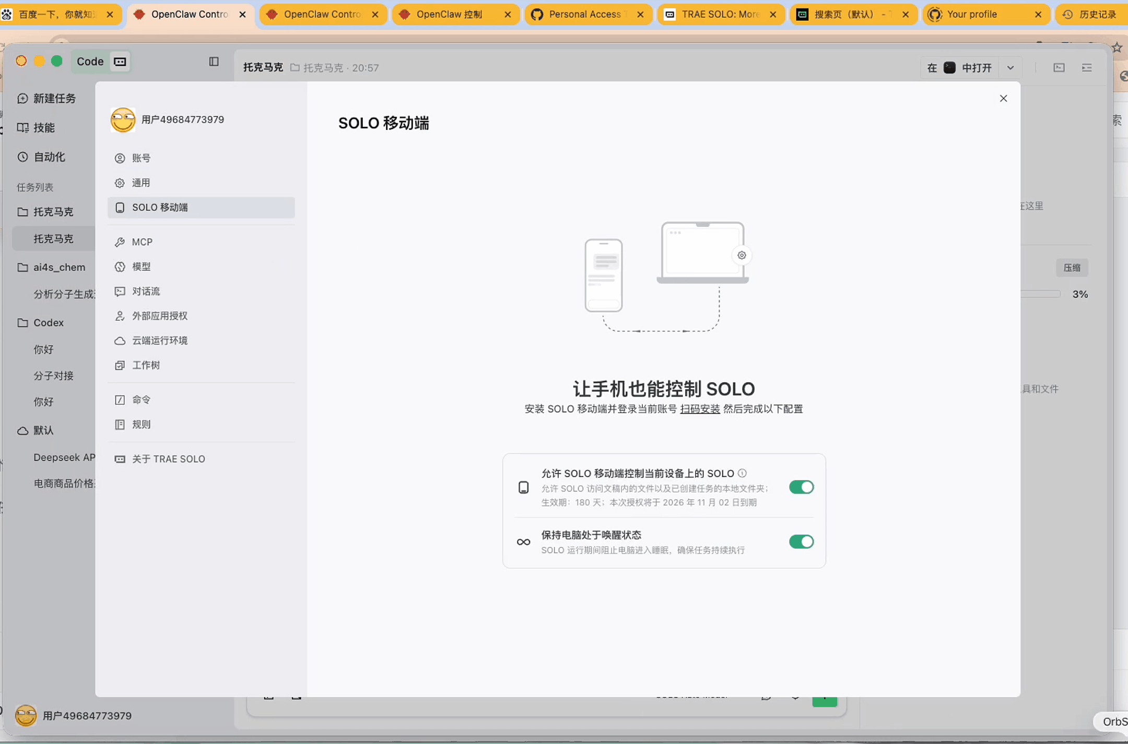Click the 扫码安装 link
Screen dimensions: 1128x744
coord(700,409)
